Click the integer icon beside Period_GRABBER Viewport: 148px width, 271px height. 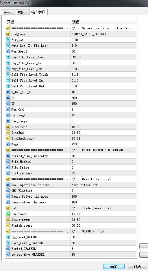(8, 249)
